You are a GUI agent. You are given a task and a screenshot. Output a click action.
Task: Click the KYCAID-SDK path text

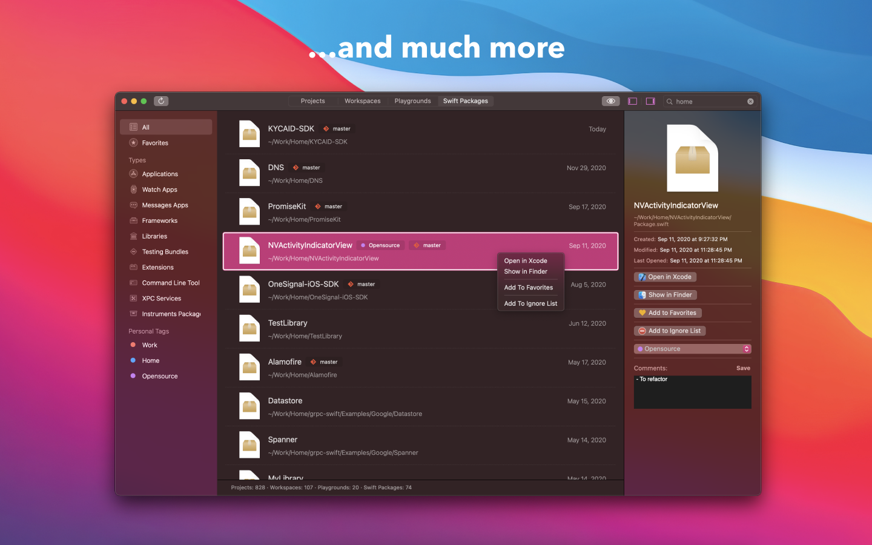point(308,142)
